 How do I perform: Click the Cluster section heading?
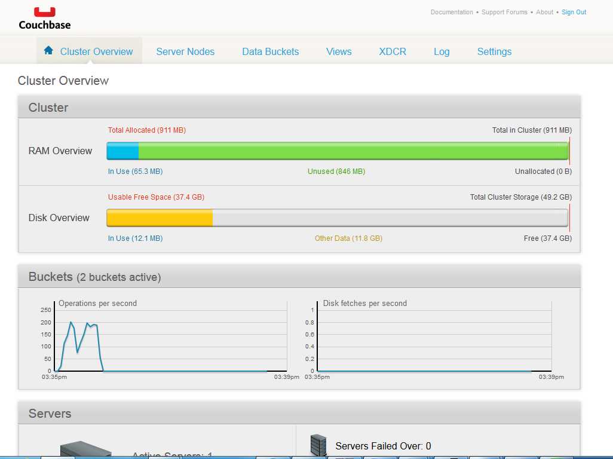[48, 108]
